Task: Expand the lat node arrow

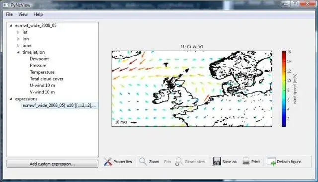Action: pyautogui.click(x=18, y=32)
